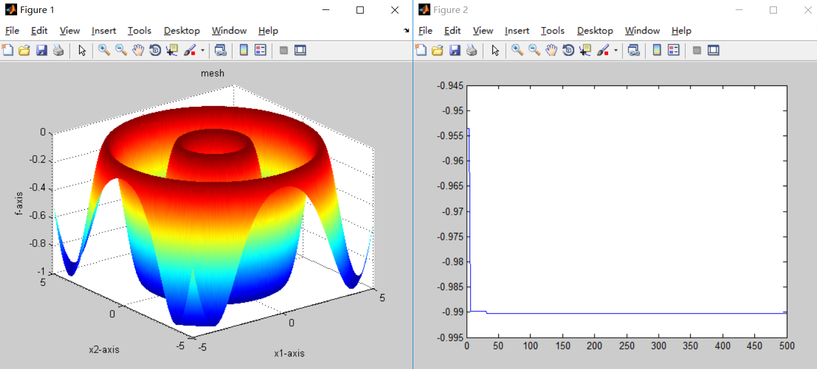Open the Insert menu in Figure 1
This screenshot has height=369, width=817.
[x=104, y=31]
